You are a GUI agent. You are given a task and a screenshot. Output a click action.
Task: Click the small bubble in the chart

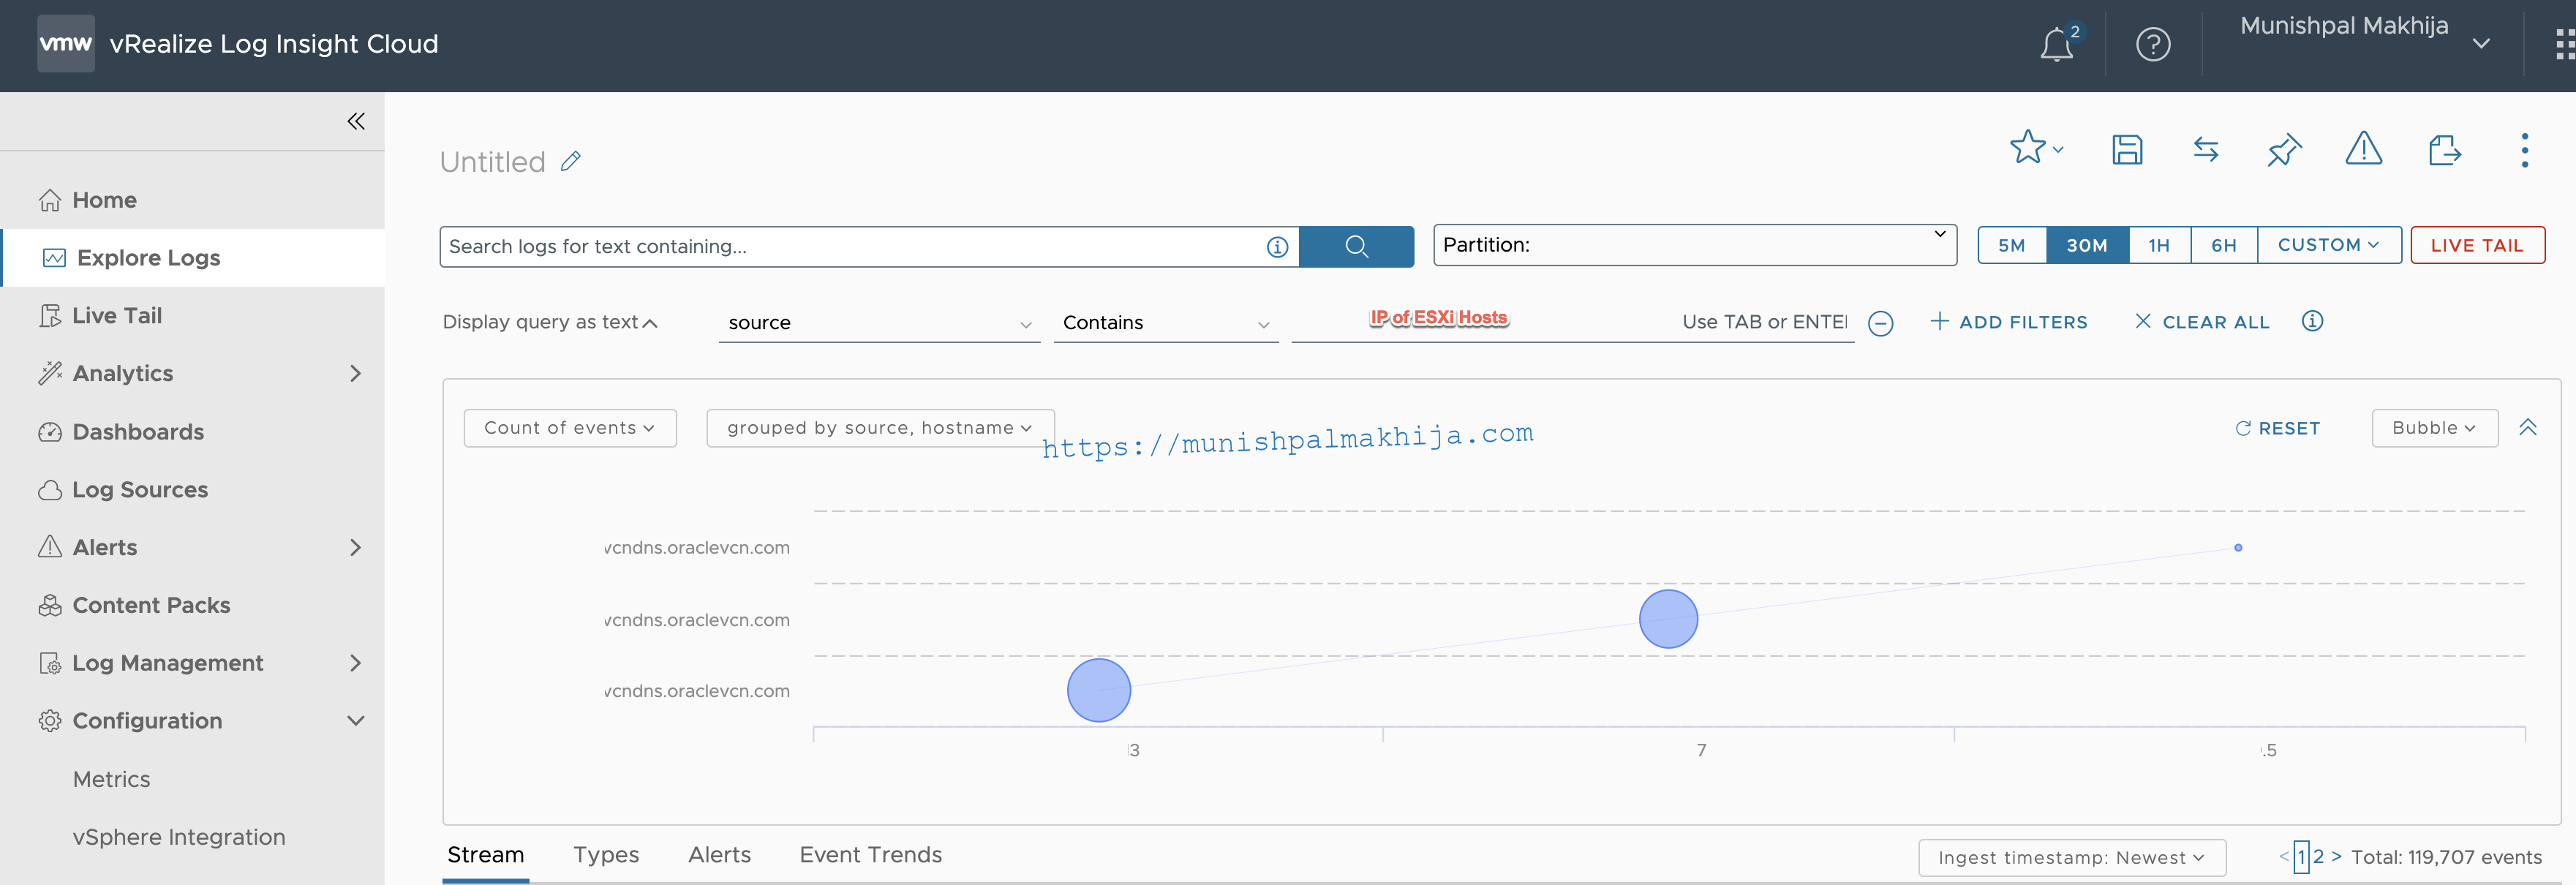(x=2238, y=548)
